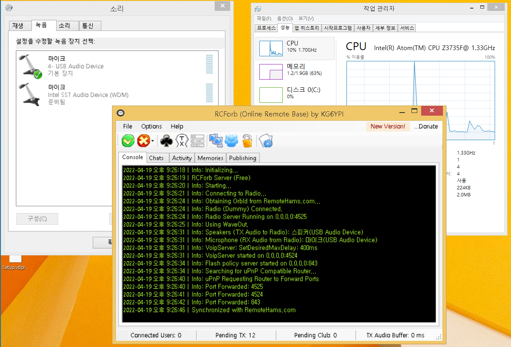Viewport: 511px width, 347px height.
Task: Click the line 'Radio (Dummy) Connected.'
Action: [203, 209]
